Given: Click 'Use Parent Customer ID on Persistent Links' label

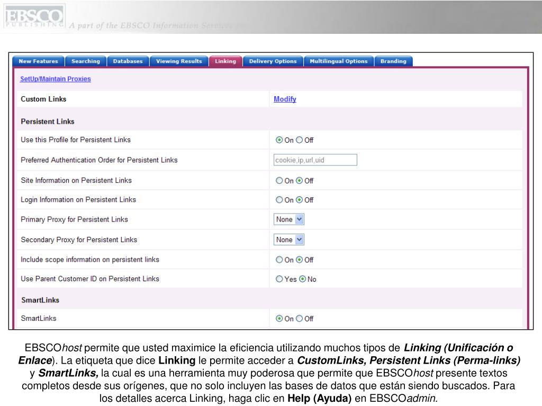Looking at the screenshot, I should [90, 279].
